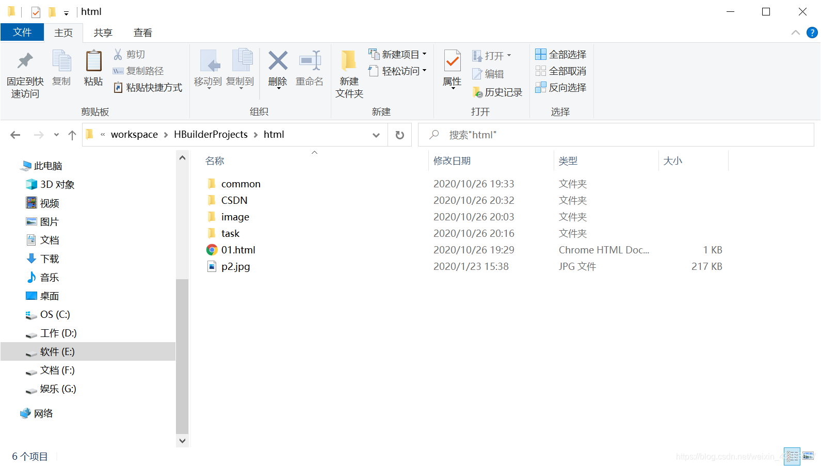The height and width of the screenshot is (466, 821).
Task: Switch to large thumbnails view icon
Action: pyautogui.click(x=808, y=456)
